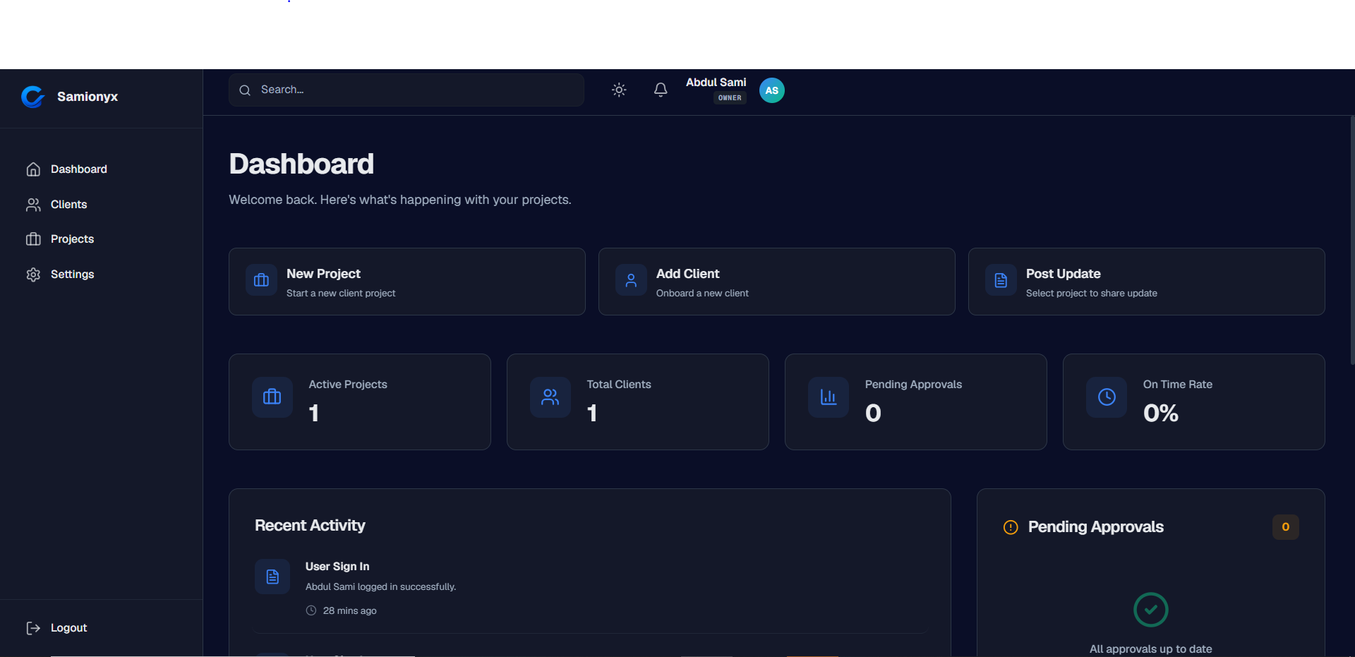Click the page vertical scrollbar

pos(1352,240)
